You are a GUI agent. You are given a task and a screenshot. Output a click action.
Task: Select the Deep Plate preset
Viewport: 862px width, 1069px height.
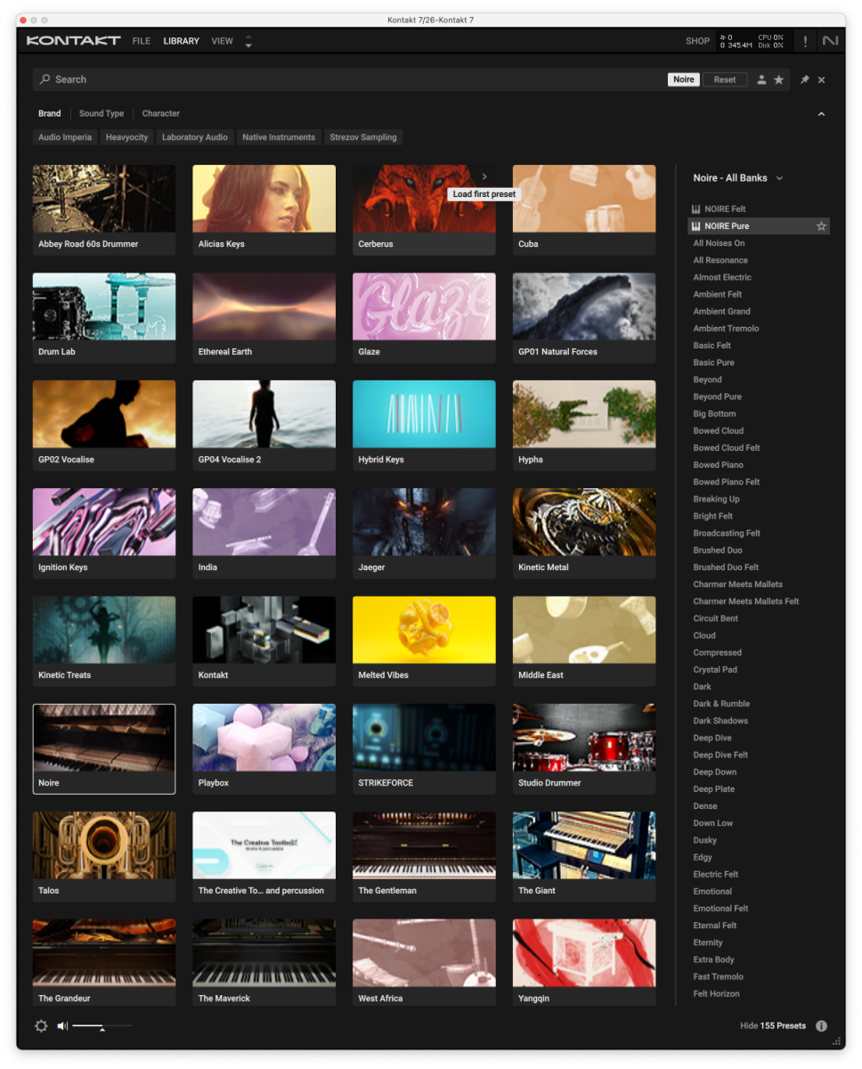click(x=759, y=788)
